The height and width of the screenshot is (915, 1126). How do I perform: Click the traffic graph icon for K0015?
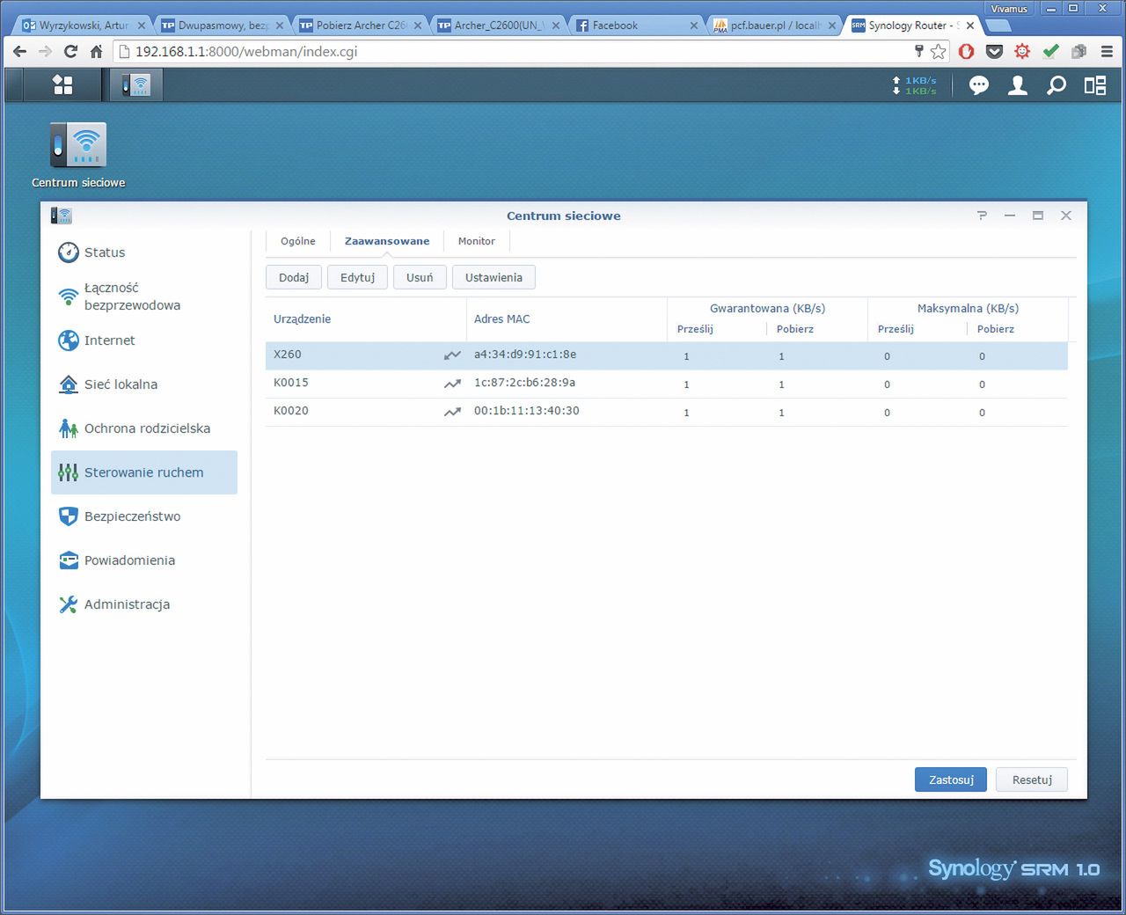[x=452, y=384]
